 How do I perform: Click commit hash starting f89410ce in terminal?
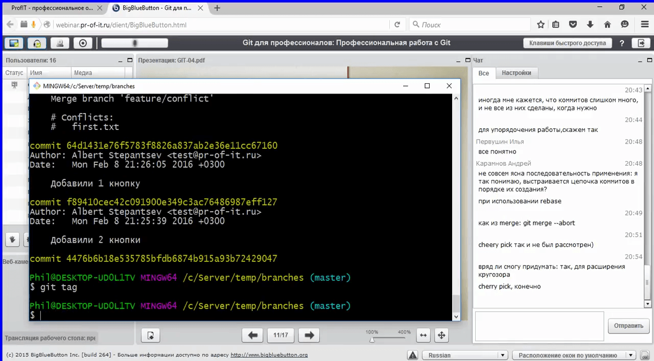(172, 202)
